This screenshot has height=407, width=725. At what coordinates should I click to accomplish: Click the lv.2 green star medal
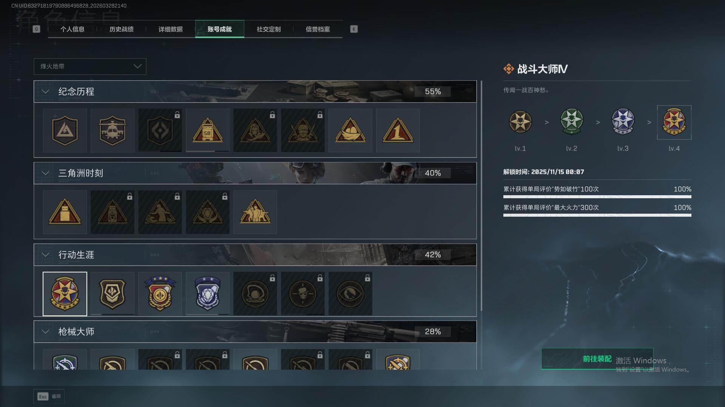572,122
